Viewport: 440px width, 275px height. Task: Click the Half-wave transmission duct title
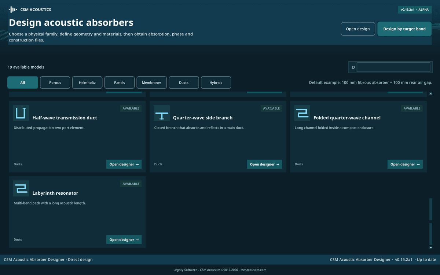coord(65,118)
